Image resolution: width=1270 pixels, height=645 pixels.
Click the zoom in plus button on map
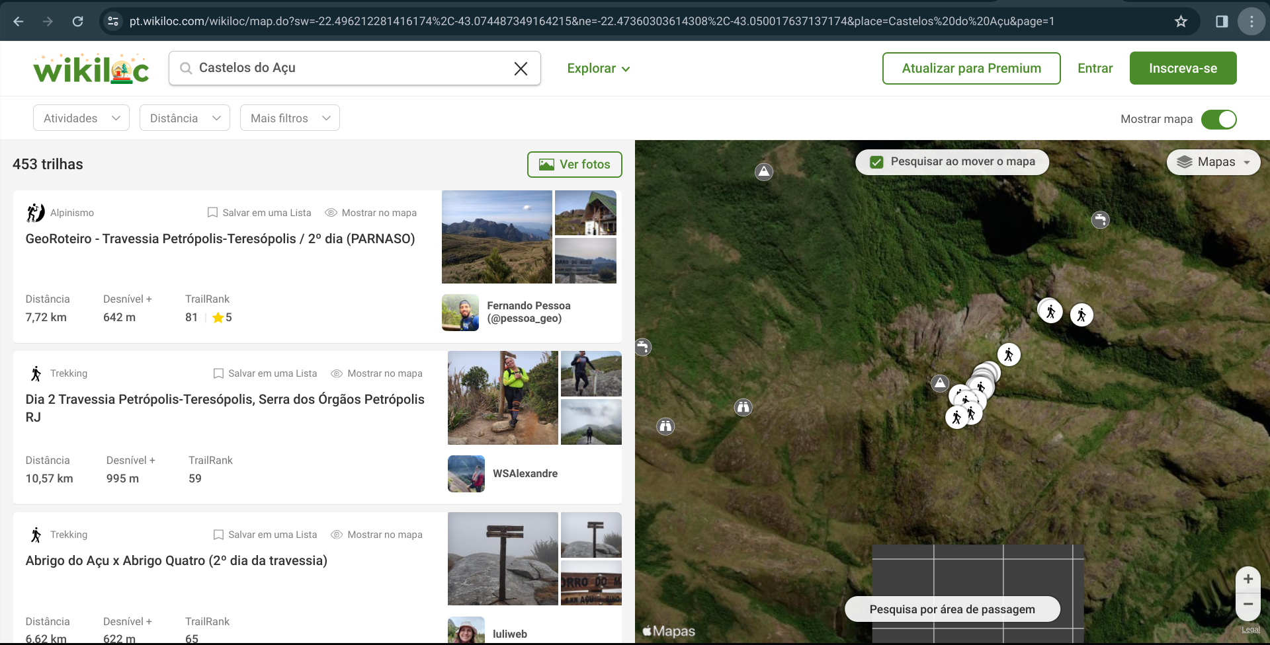1248,580
